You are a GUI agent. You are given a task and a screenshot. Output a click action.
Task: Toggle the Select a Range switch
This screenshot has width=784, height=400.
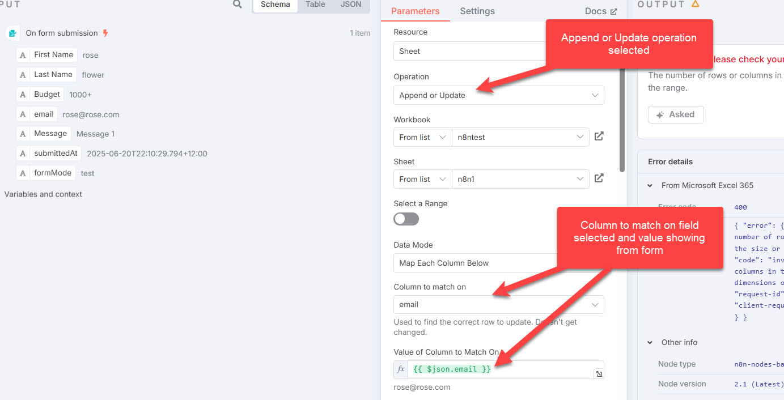click(x=406, y=219)
